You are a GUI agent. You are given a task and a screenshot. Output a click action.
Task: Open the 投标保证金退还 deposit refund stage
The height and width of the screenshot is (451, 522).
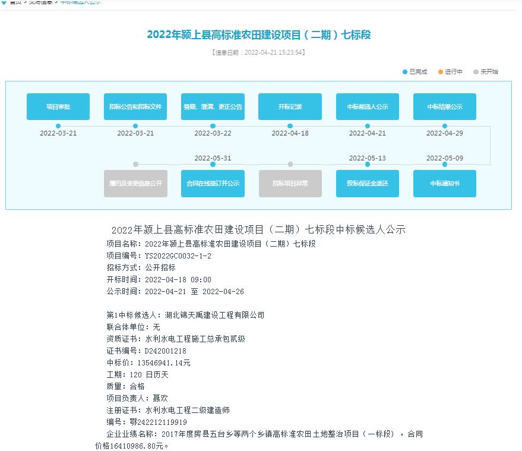(367, 184)
